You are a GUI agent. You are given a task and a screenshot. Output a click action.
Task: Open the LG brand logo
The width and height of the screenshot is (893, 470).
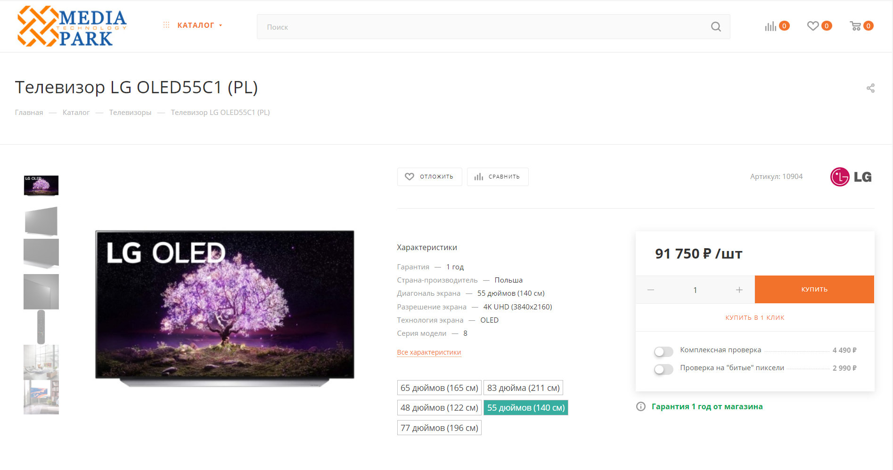click(x=851, y=177)
